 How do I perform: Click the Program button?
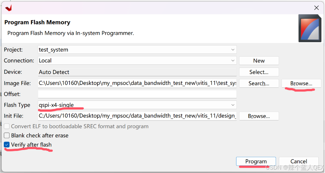[256, 161]
